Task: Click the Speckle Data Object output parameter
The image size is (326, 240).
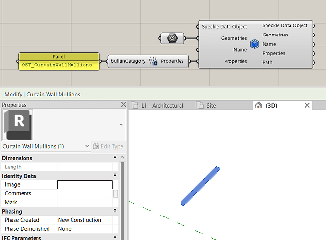Action: tap(285, 25)
